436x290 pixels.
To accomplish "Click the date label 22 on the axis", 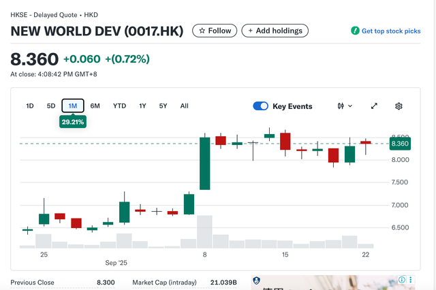I will [x=366, y=255].
